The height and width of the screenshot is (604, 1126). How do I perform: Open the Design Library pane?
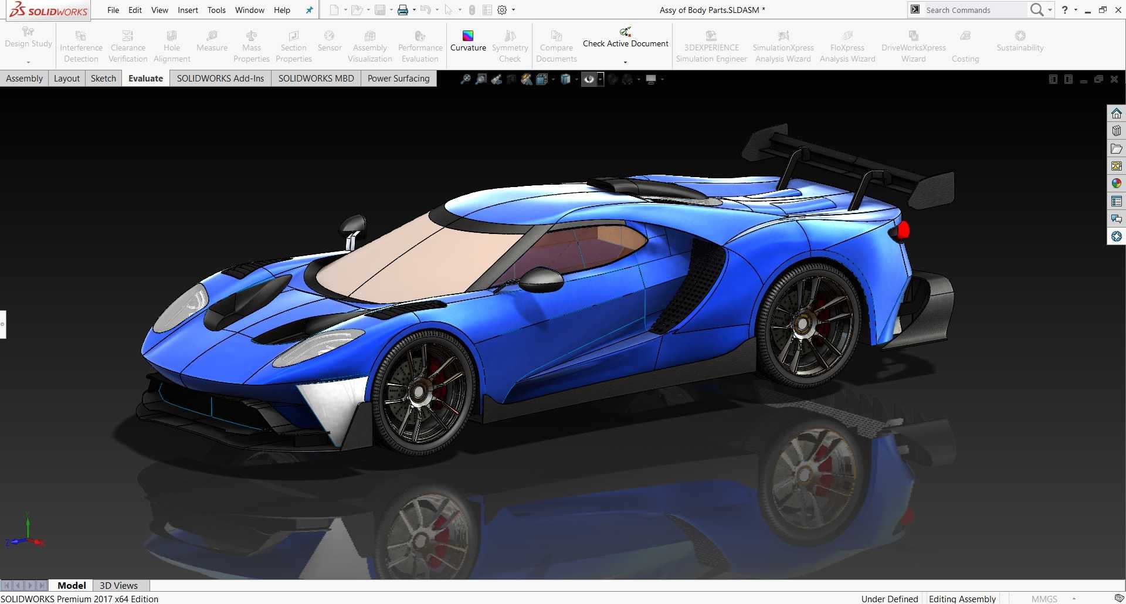[1116, 131]
